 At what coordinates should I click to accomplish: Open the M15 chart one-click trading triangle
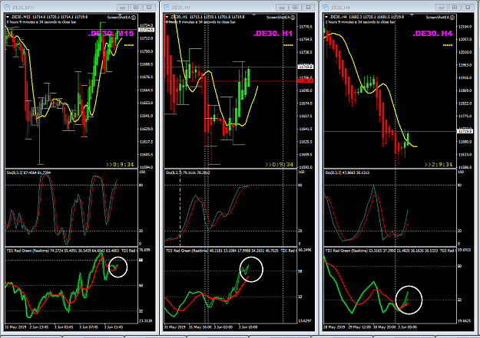point(8,17)
